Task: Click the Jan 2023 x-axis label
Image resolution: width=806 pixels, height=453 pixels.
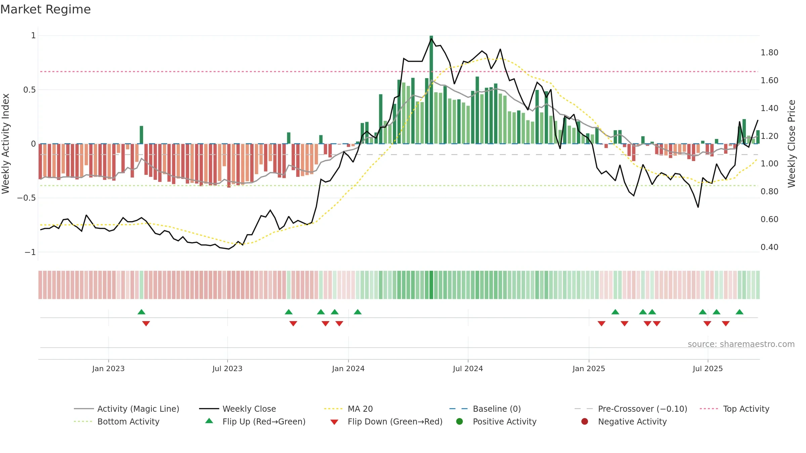Action: (x=108, y=368)
